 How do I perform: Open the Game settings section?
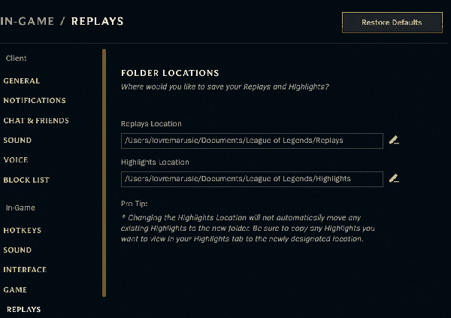(x=15, y=289)
